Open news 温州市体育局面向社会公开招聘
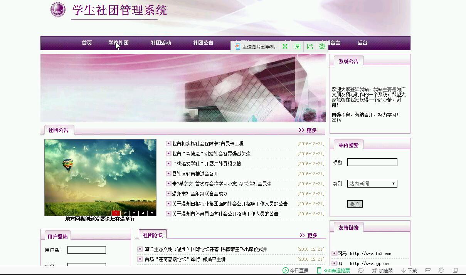Screen dimensions: 466x275 tap(225, 214)
